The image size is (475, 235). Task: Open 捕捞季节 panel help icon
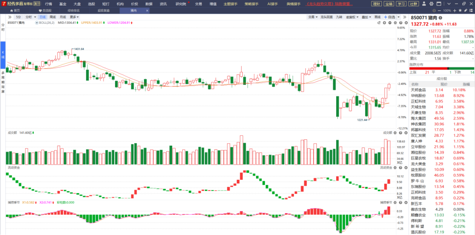click(x=400, y=203)
